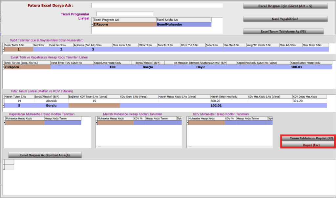Select the Hayır cell for auto sub-accounts
Viewport: 336px width, 198px height.
click(x=200, y=67)
